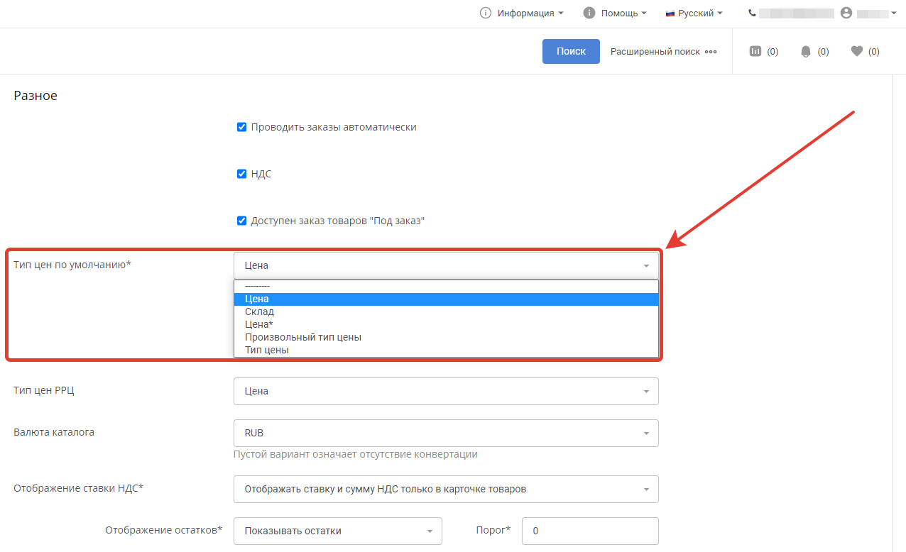Open notifications via the bell icon
The image size is (906, 552).
[806, 51]
